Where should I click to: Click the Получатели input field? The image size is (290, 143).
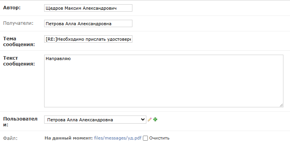88,24
